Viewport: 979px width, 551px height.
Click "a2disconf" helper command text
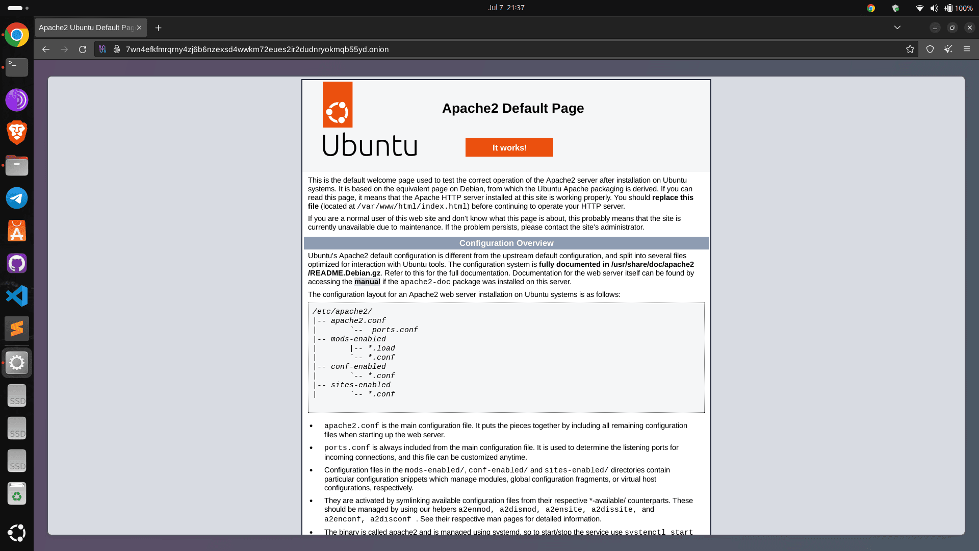click(391, 519)
